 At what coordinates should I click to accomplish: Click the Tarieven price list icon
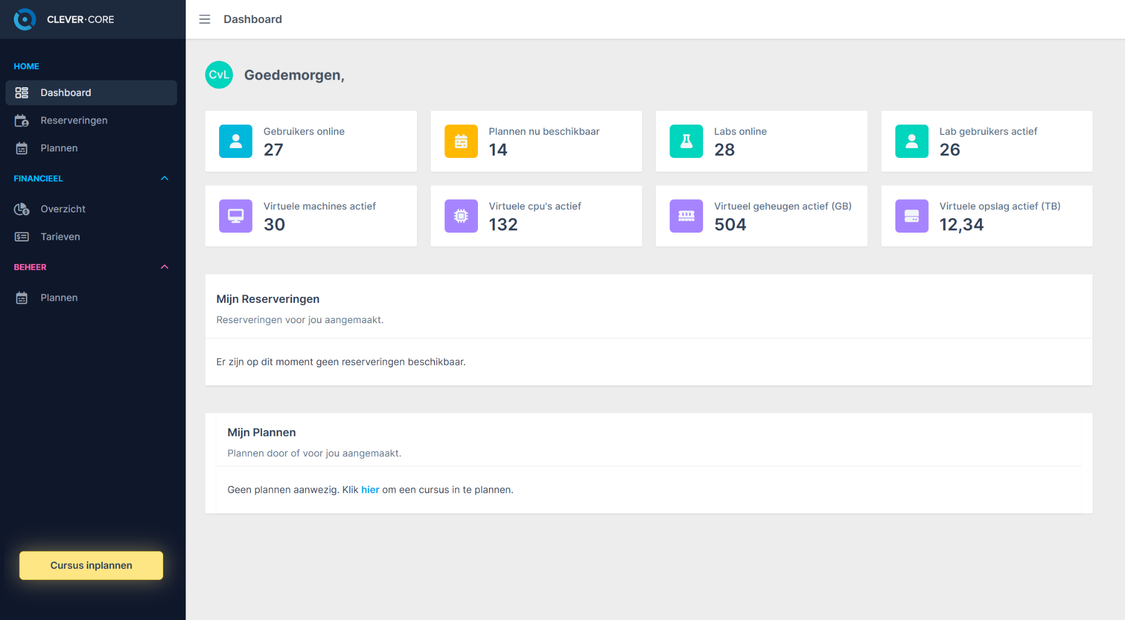tap(21, 236)
